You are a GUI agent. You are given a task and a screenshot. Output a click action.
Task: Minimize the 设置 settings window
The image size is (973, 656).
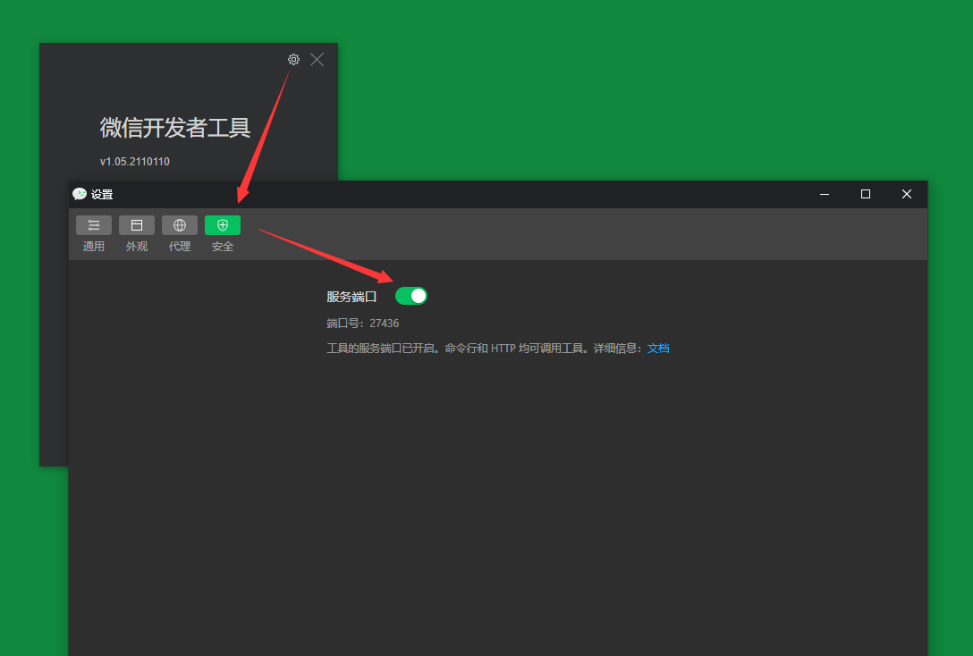click(x=825, y=194)
